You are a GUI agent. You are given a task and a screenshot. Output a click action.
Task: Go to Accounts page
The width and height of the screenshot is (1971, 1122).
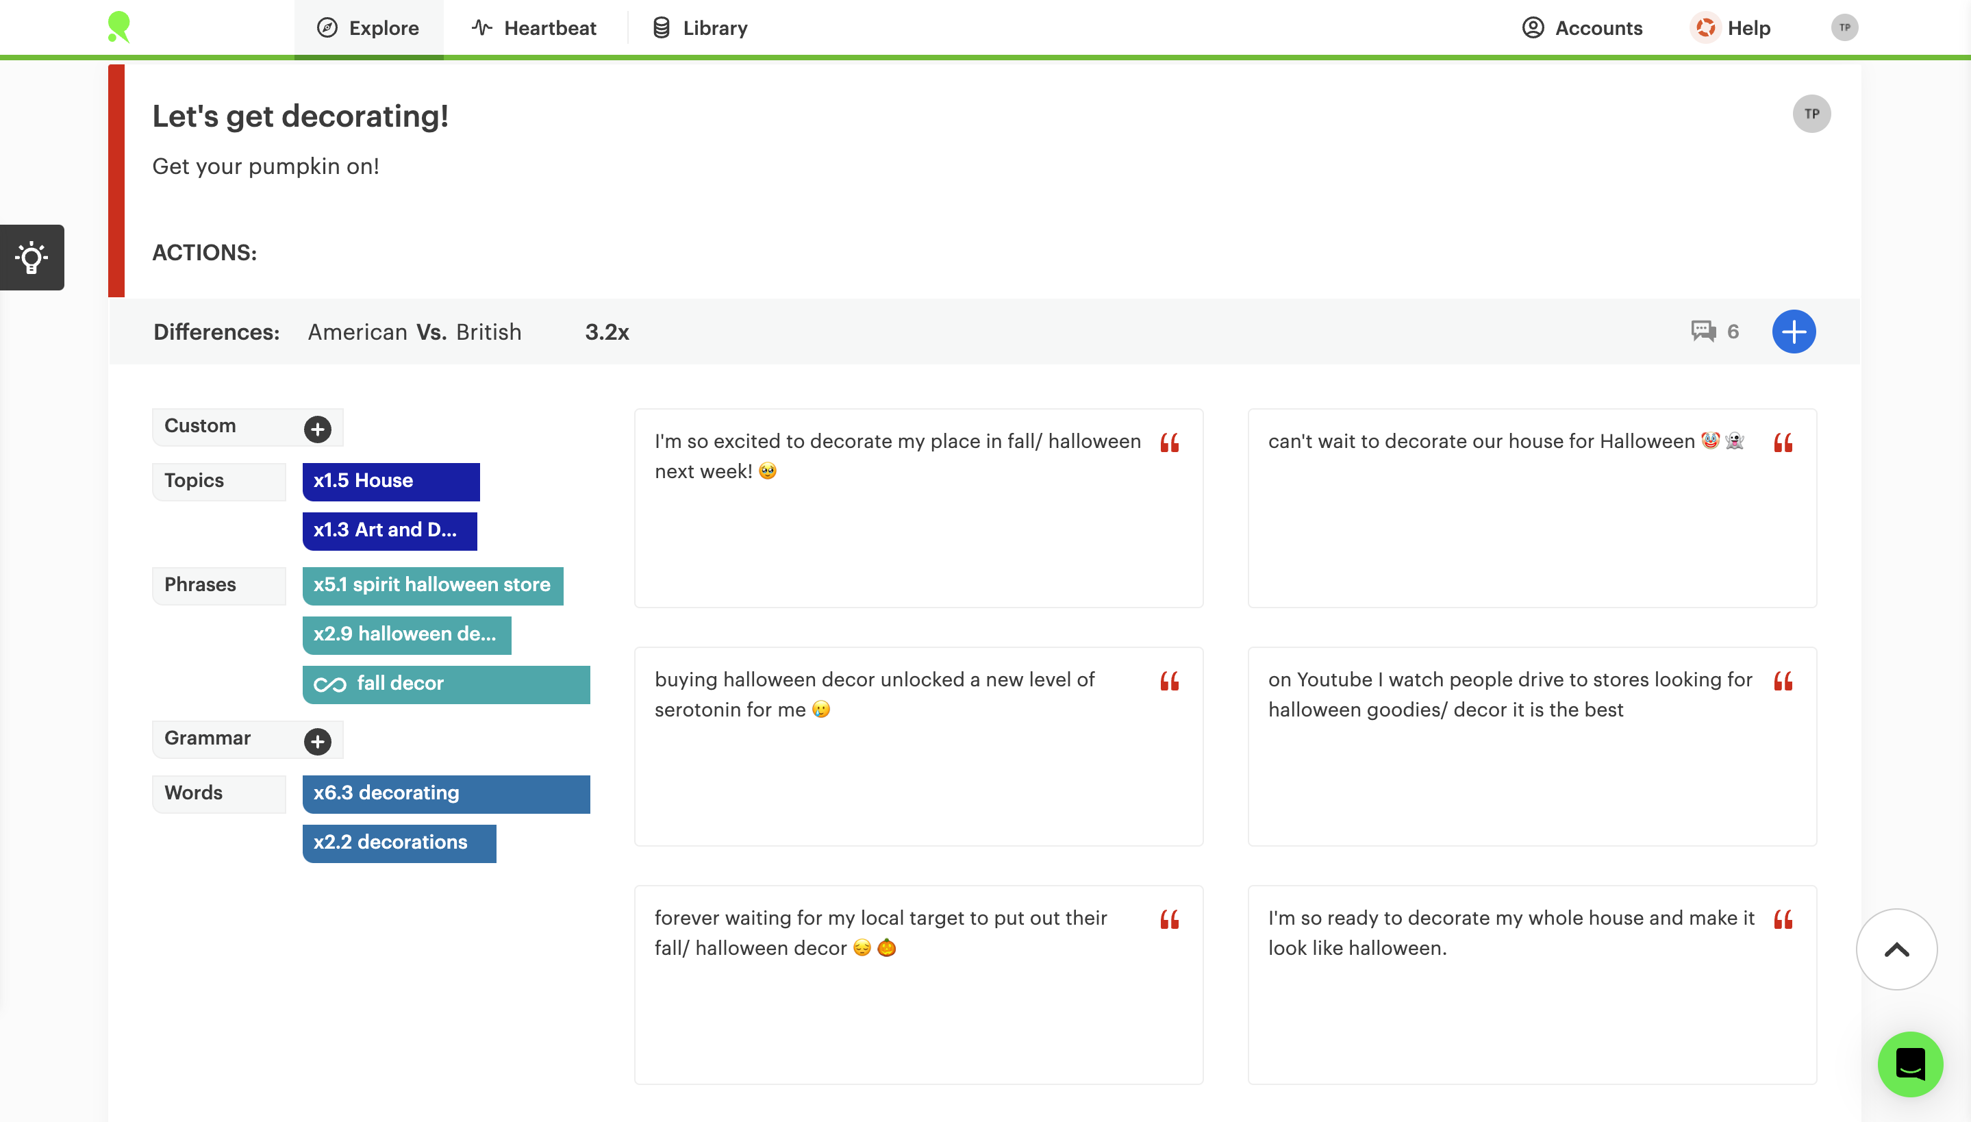(x=1582, y=29)
